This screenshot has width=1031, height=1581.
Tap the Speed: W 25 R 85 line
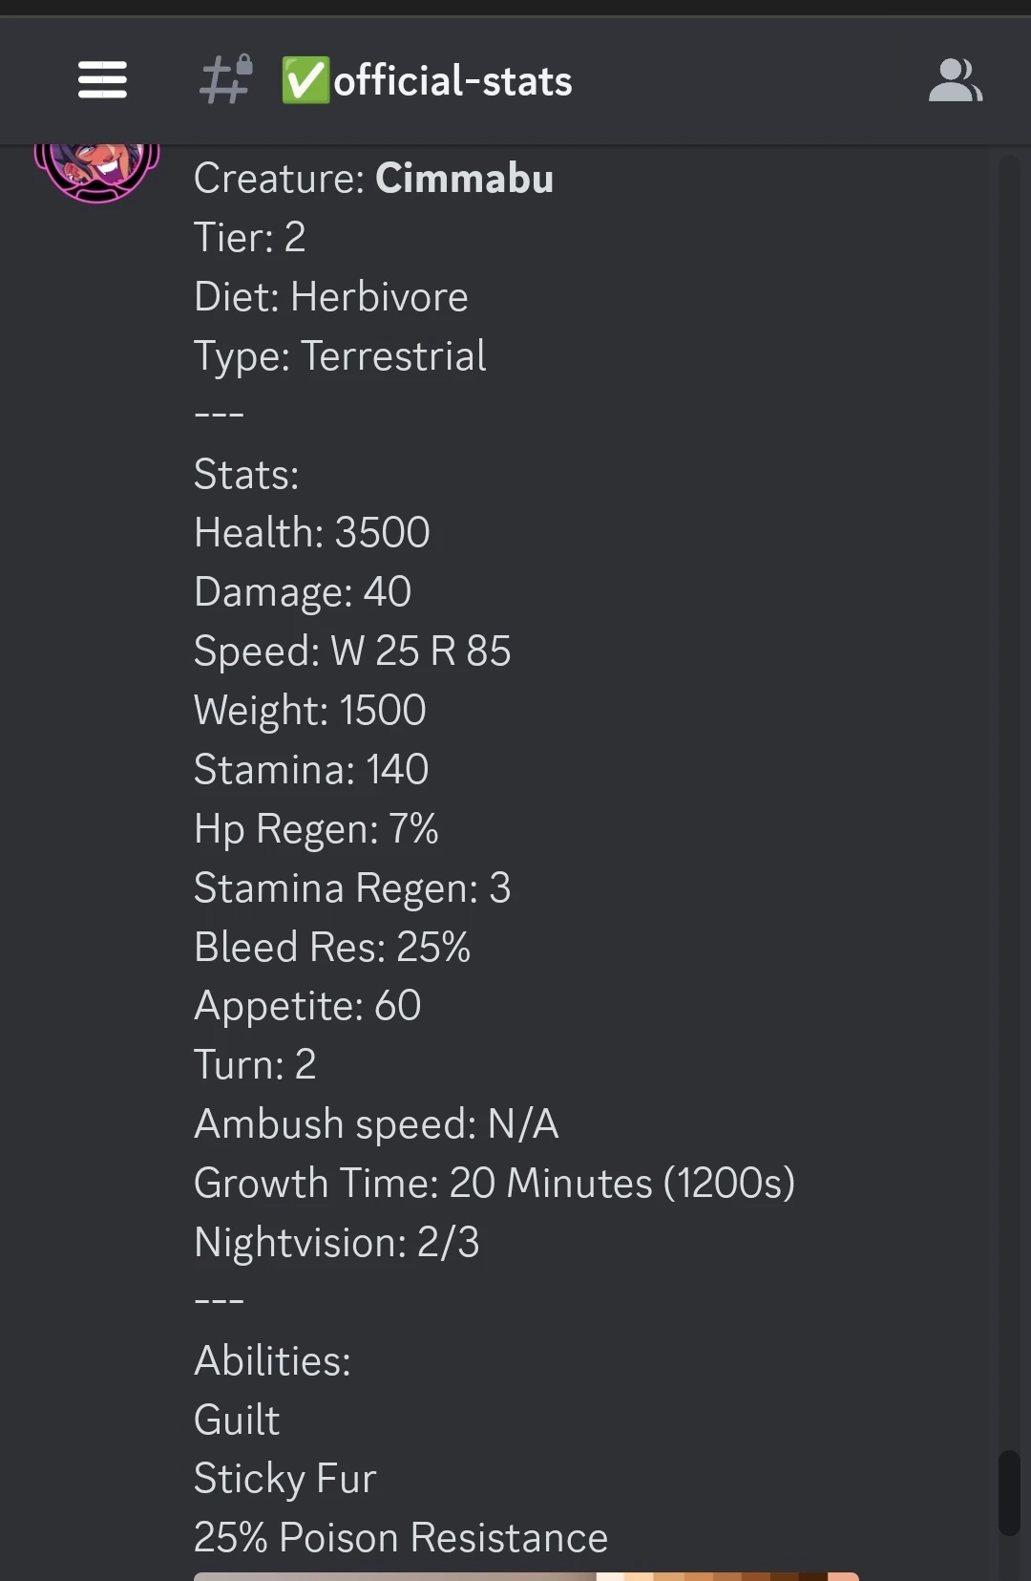pyautogui.click(x=352, y=650)
